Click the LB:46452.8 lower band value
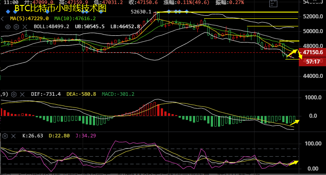The height and width of the screenshot is (175, 326). pyautogui.click(x=125, y=26)
